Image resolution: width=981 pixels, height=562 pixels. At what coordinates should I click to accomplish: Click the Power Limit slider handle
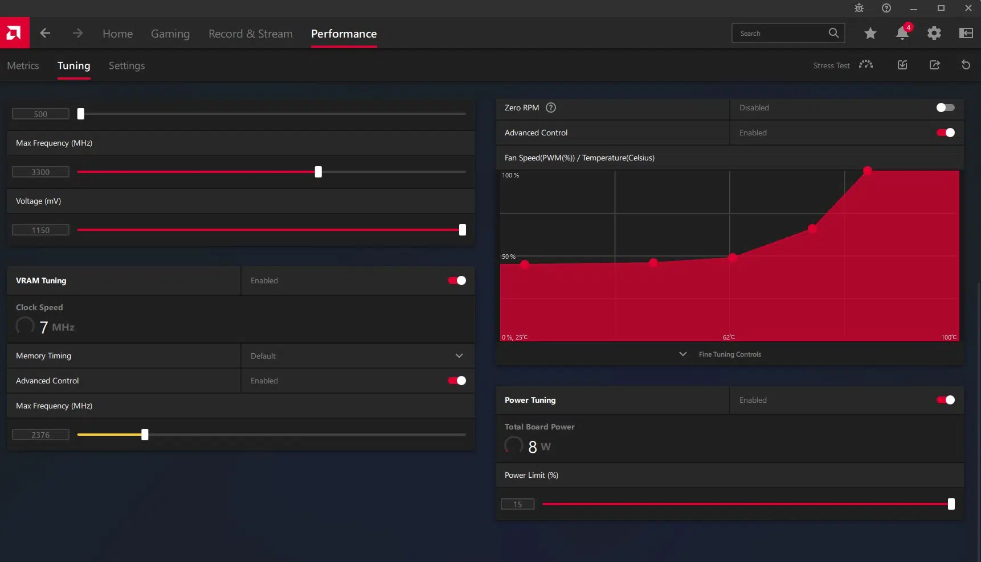[951, 504]
